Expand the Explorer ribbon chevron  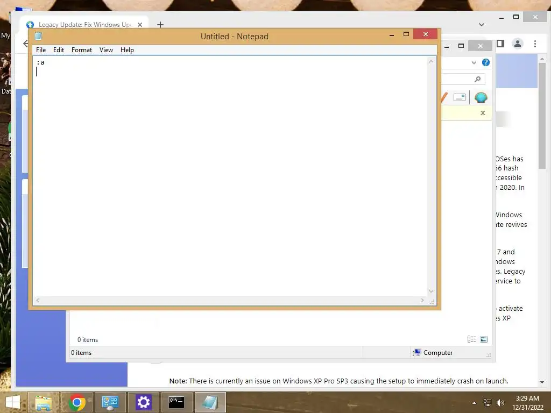click(474, 62)
